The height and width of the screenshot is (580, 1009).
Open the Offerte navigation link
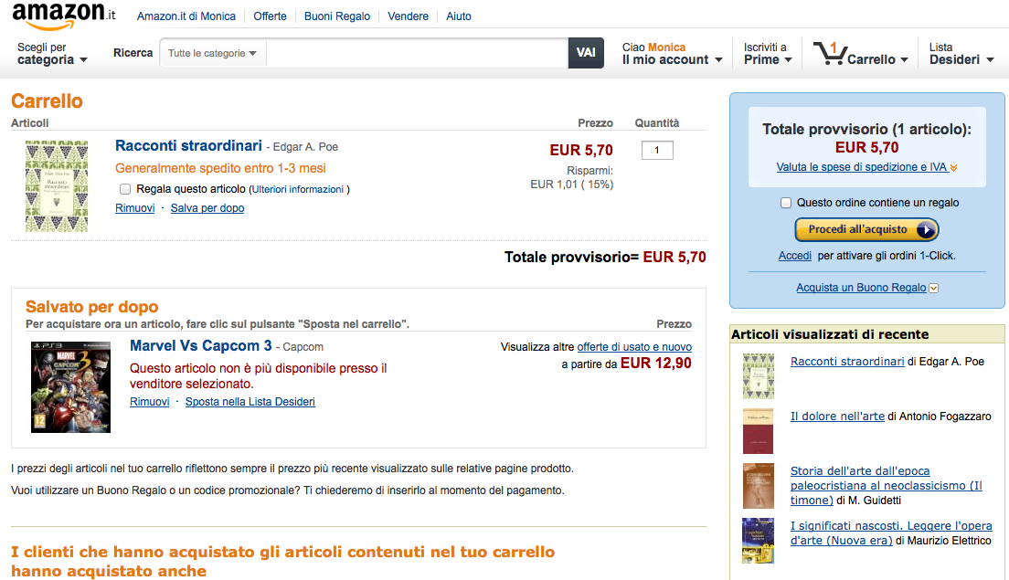click(x=270, y=16)
